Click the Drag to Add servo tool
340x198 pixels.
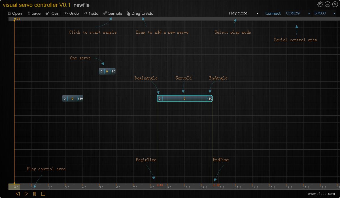[x=140, y=13]
